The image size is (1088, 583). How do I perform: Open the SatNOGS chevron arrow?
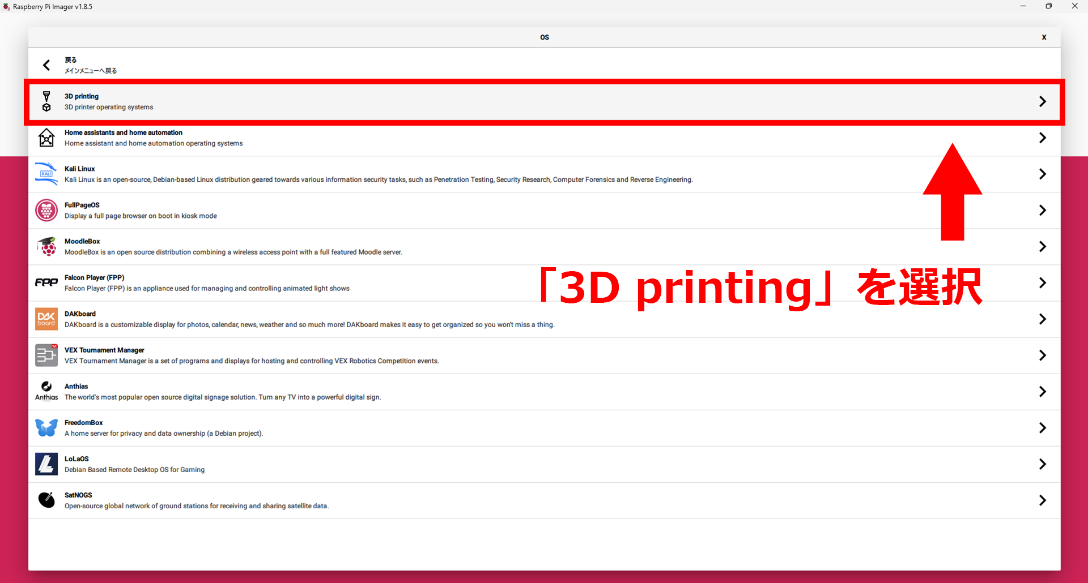coord(1042,500)
